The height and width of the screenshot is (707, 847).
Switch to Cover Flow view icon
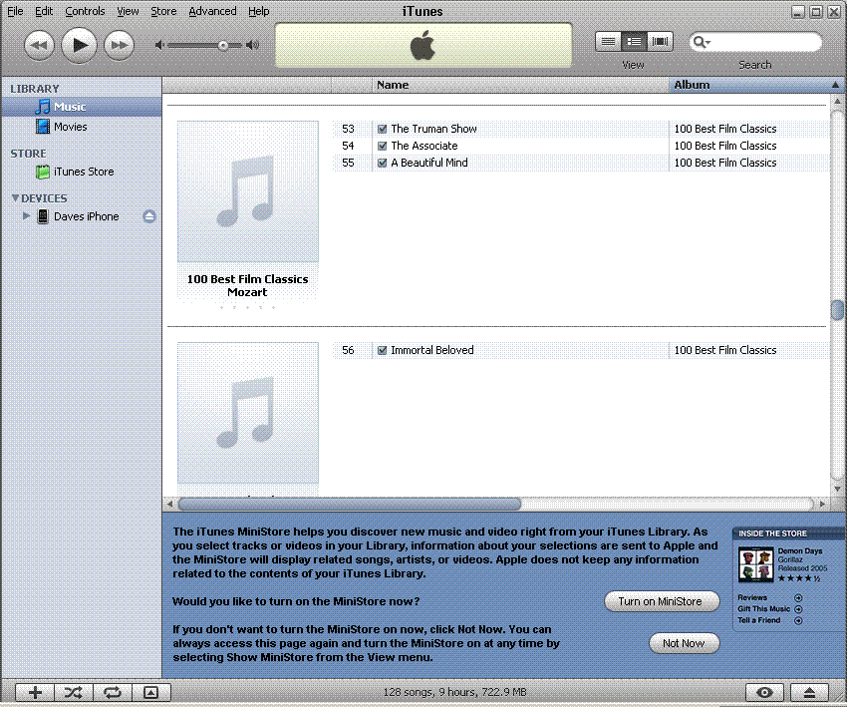[x=660, y=42]
